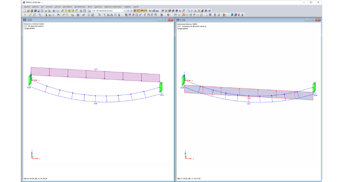Toggle the fourth highlighted values display button

145,11
